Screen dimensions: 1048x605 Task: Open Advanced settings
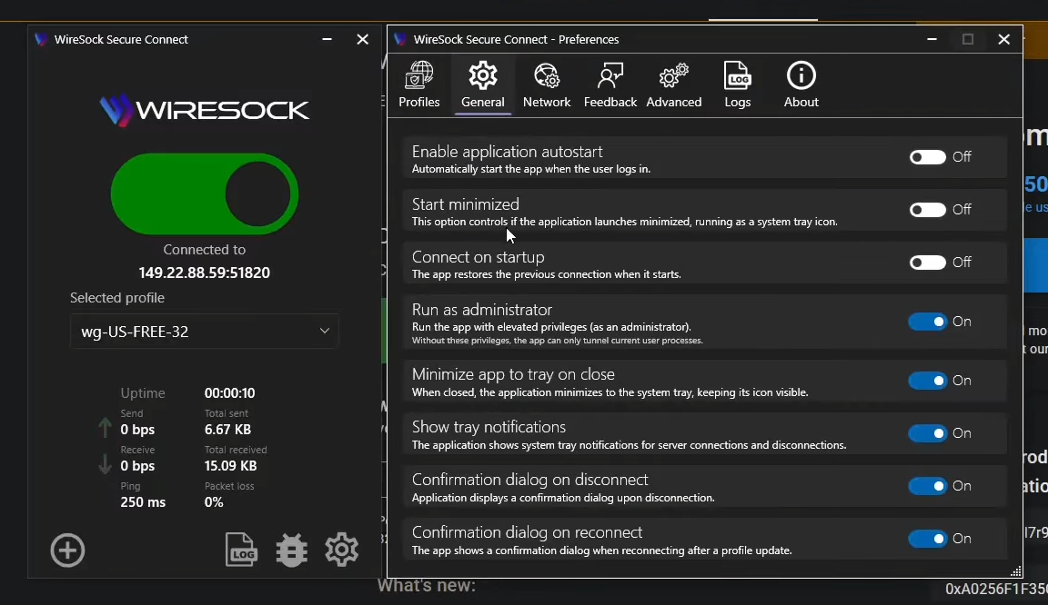[673, 84]
